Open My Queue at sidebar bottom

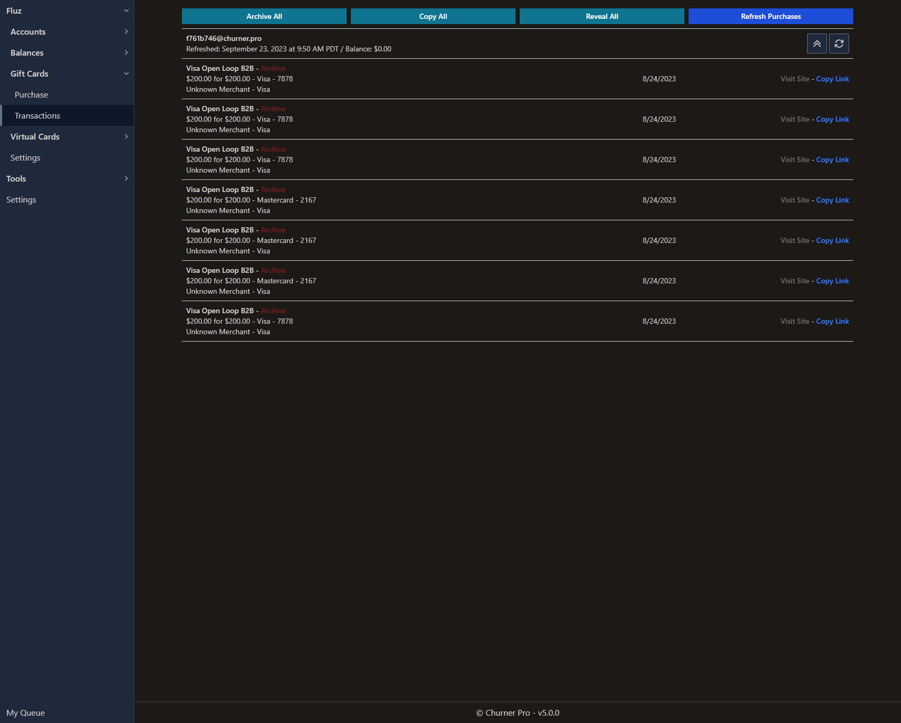[x=26, y=713]
